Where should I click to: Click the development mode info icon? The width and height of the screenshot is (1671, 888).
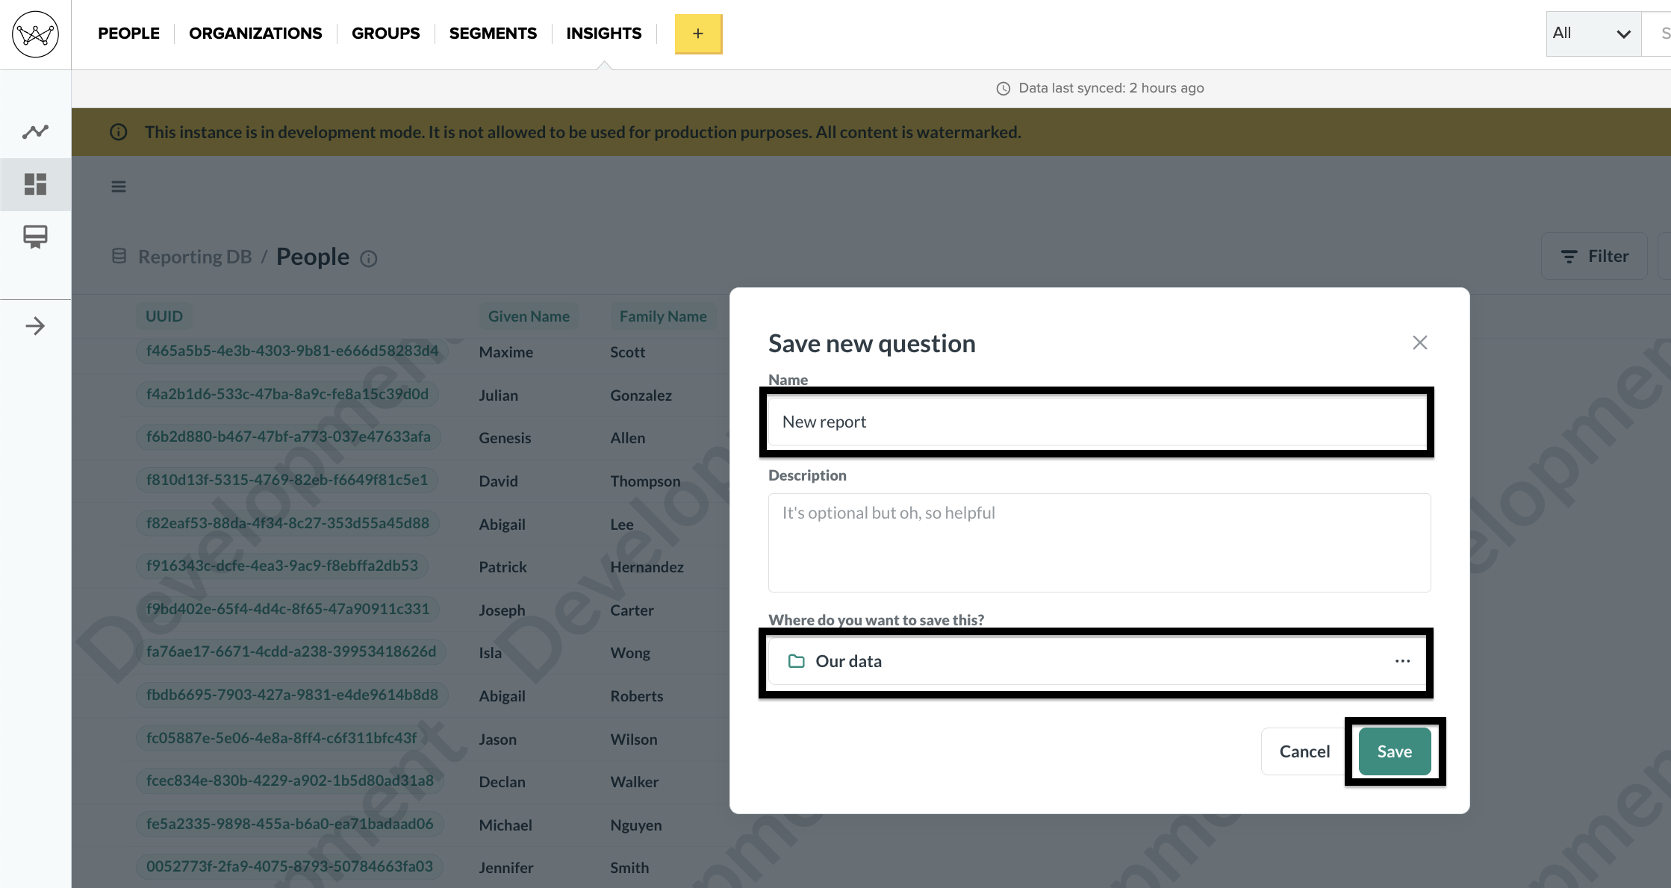(x=119, y=132)
